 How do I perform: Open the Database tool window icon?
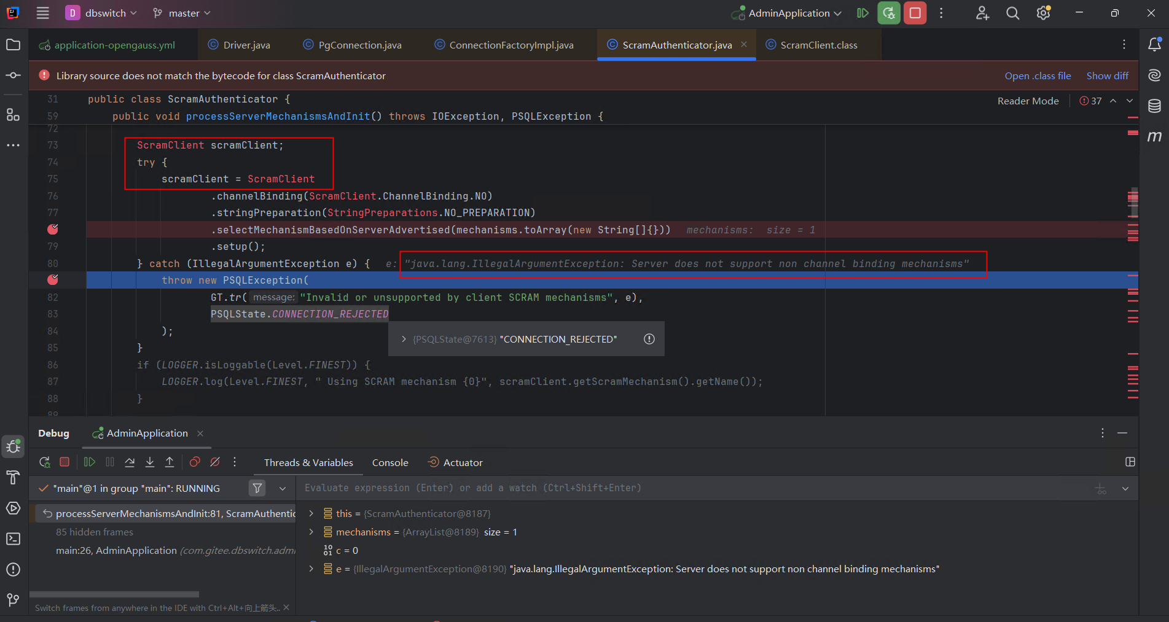click(x=1154, y=106)
